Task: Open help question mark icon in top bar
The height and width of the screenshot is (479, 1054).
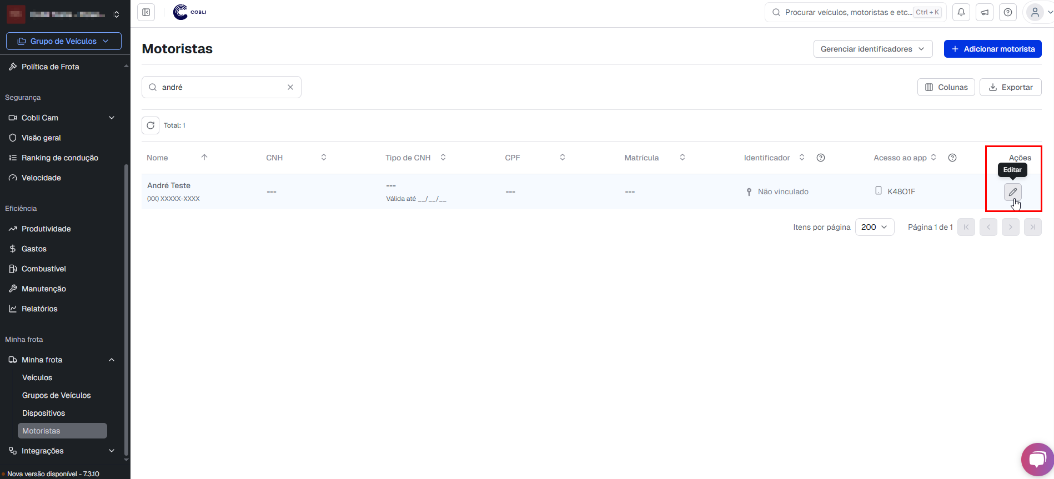Action: (1008, 12)
